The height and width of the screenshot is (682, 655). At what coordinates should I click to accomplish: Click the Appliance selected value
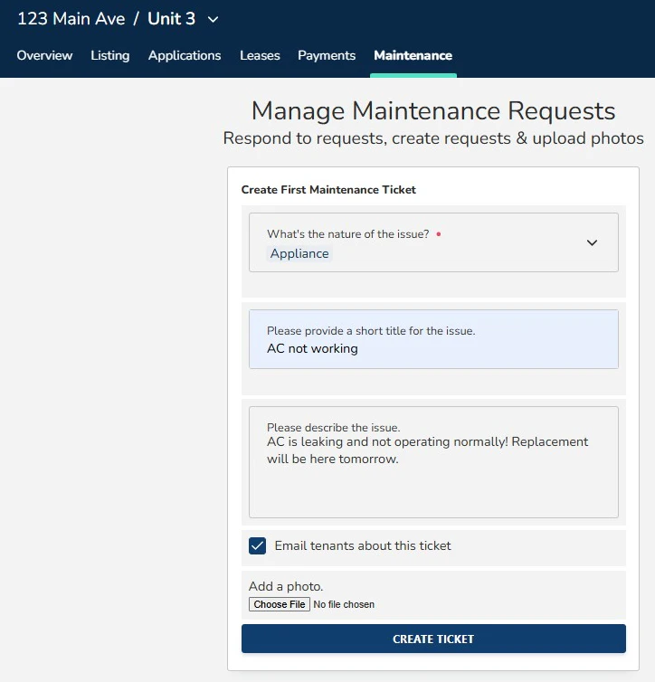click(x=299, y=253)
